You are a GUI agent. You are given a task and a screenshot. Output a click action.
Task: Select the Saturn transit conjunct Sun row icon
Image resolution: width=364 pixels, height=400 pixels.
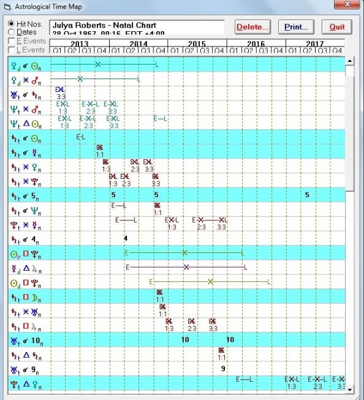tap(26, 138)
